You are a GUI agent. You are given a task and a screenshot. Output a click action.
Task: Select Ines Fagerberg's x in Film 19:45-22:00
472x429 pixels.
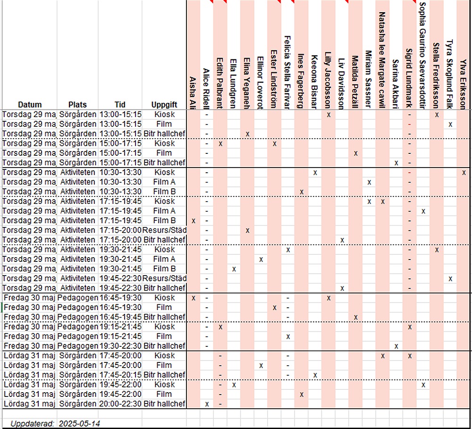point(301,395)
